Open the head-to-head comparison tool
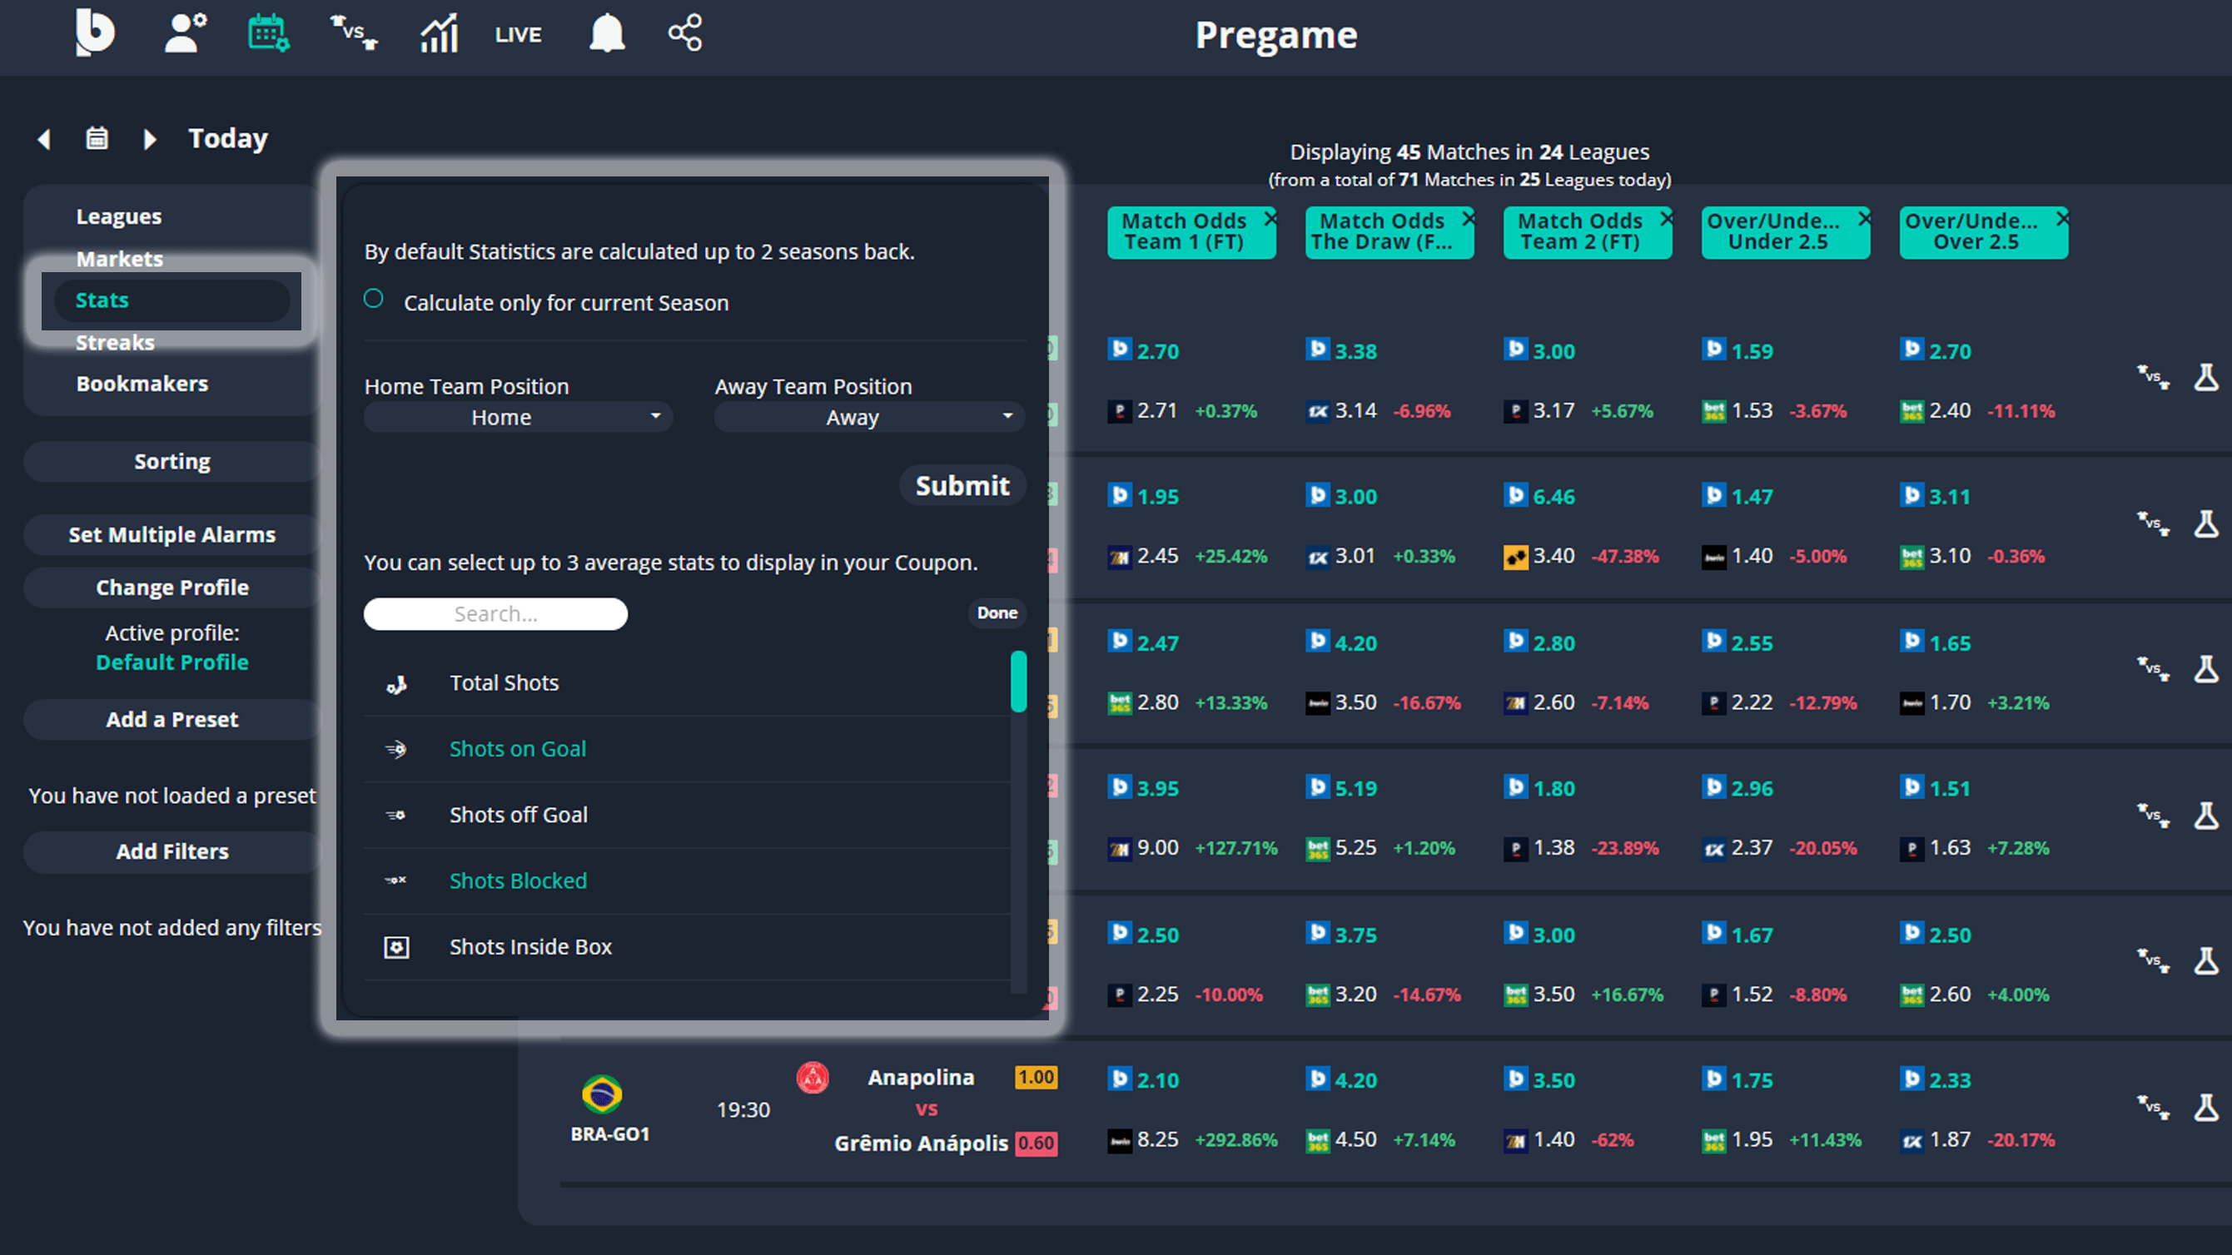The width and height of the screenshot is (2232, 1255). point(352,33)
